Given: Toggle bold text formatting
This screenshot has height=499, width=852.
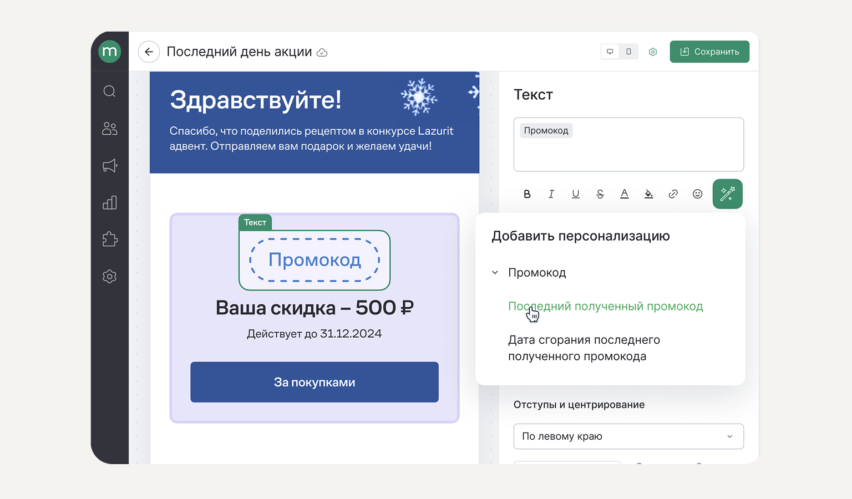Looking at the screenshot, I should 527,194.
